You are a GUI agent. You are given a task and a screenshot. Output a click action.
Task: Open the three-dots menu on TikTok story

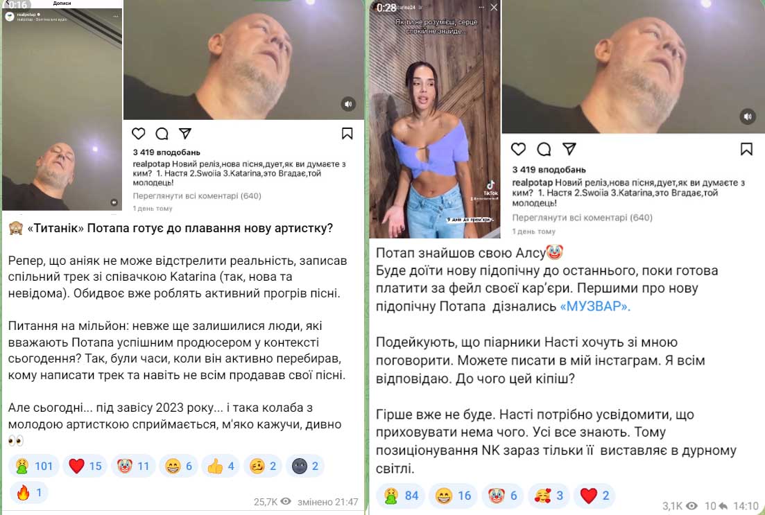(x=481, y=8)
